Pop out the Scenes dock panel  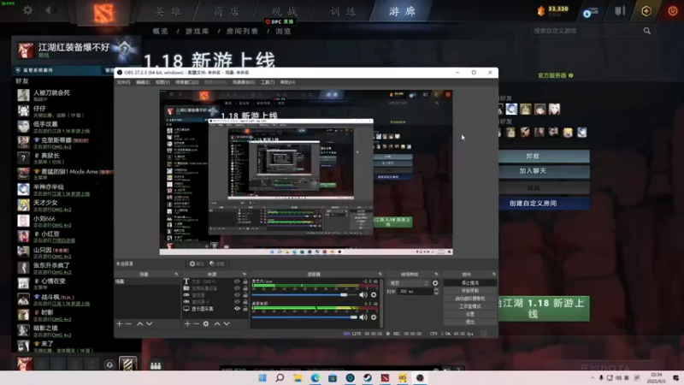click(x=176, y=274)
